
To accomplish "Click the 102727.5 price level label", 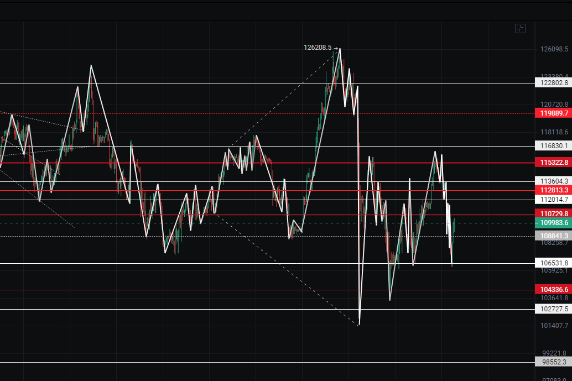I will (553, 309).
